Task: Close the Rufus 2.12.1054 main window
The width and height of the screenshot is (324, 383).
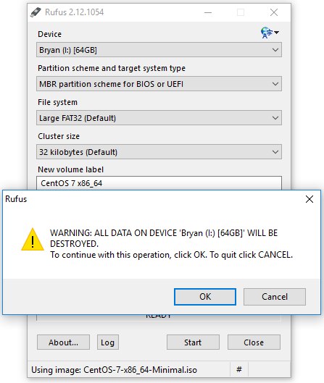Action: coord(274,12)
